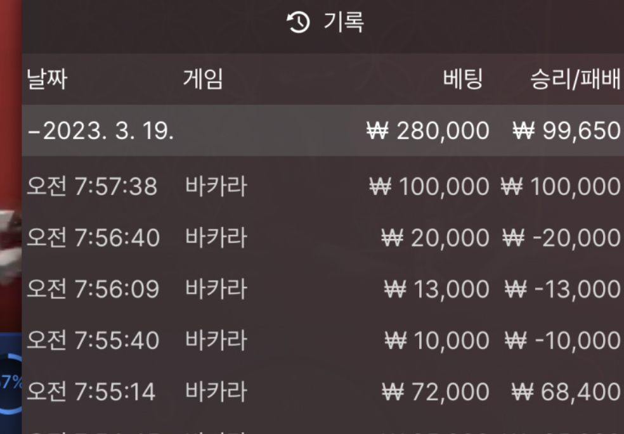624x434 pixels.
Task: Click the ₩280,000 daily bet total
Action: coord(428,131)
